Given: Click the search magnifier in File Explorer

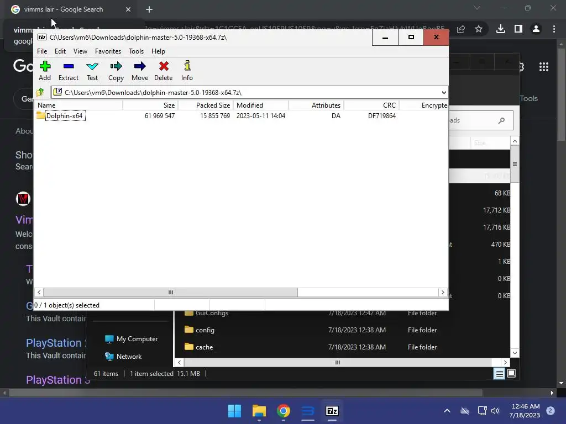Looking at the screenshot, I should click(x=501, y=120).
